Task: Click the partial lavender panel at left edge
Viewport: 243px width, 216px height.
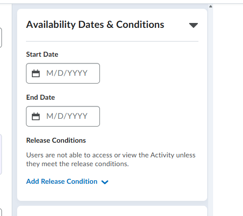Action: point(1,154)
